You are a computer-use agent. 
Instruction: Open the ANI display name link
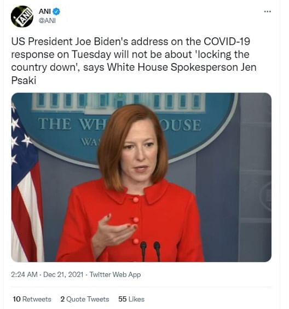[45, 12]
